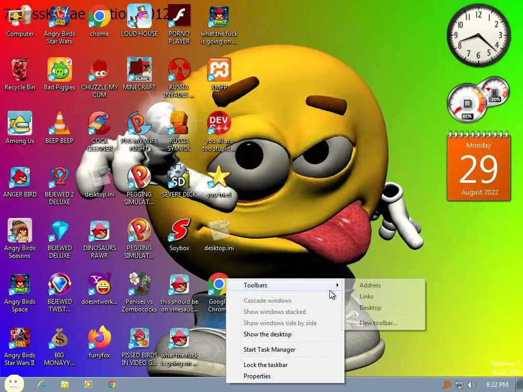Select the Angry Birds Star Wars shortcut

coord(59,24)
